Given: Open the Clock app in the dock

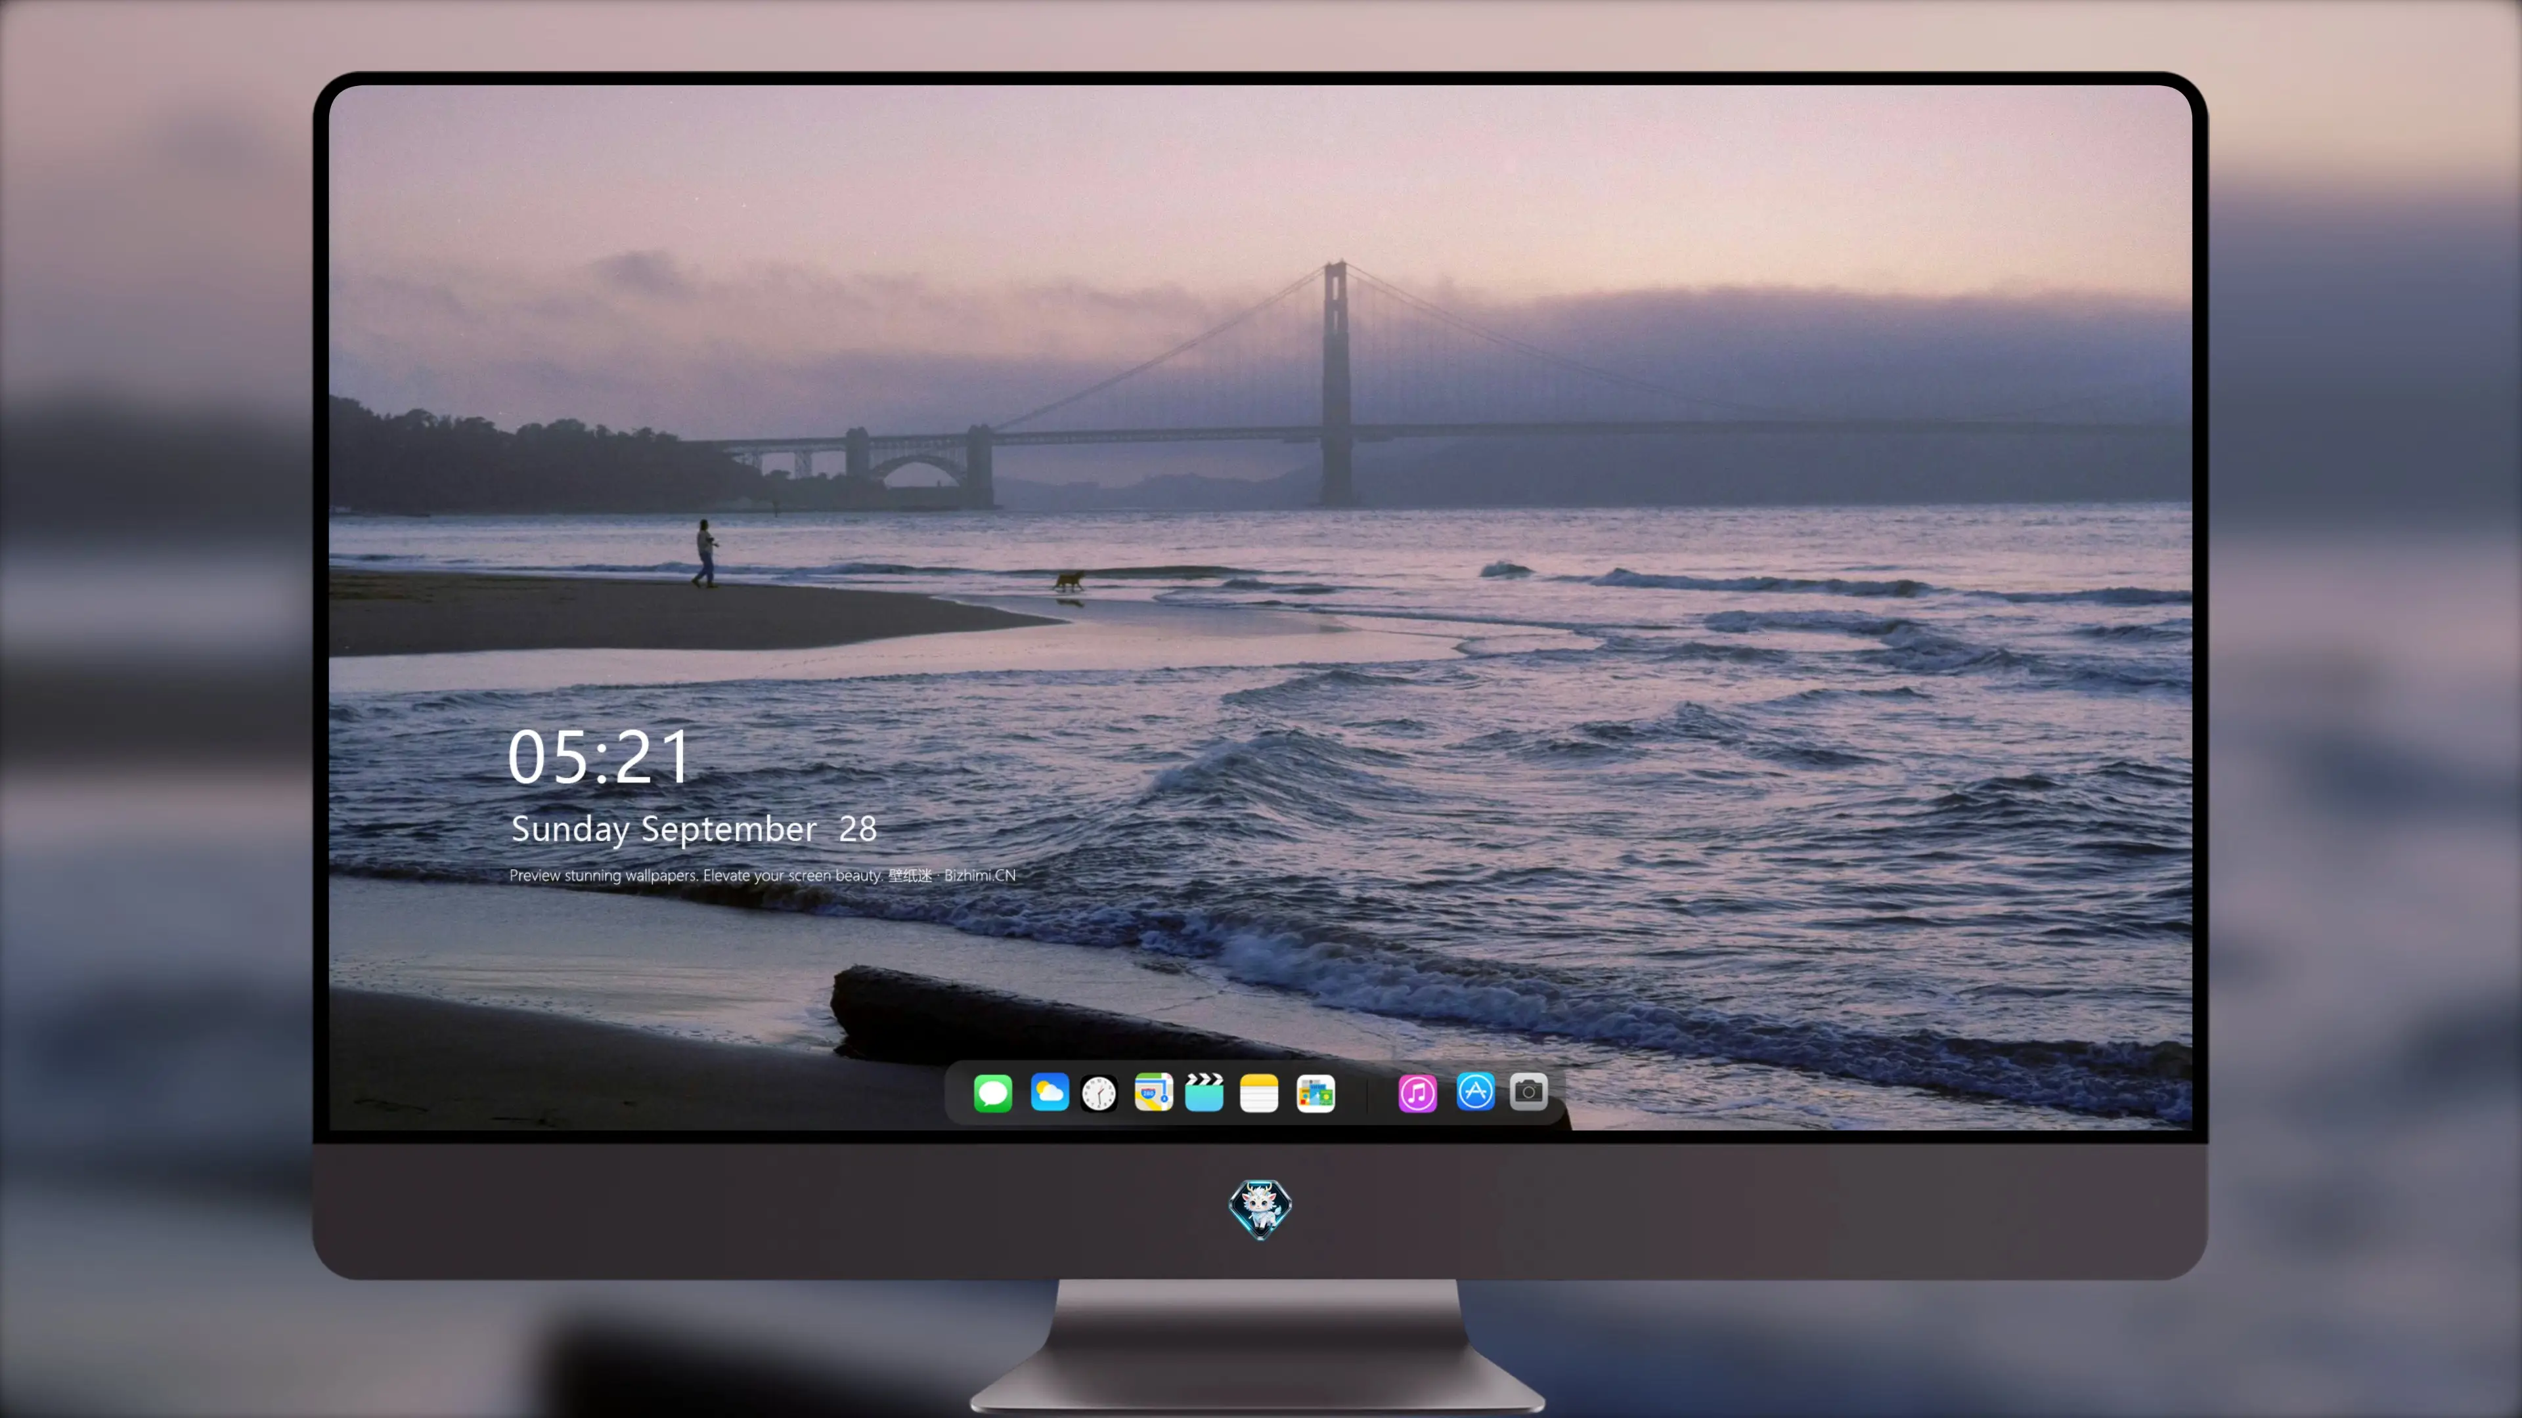Looking at the screenshot, I should (x=1099, y=1093).
